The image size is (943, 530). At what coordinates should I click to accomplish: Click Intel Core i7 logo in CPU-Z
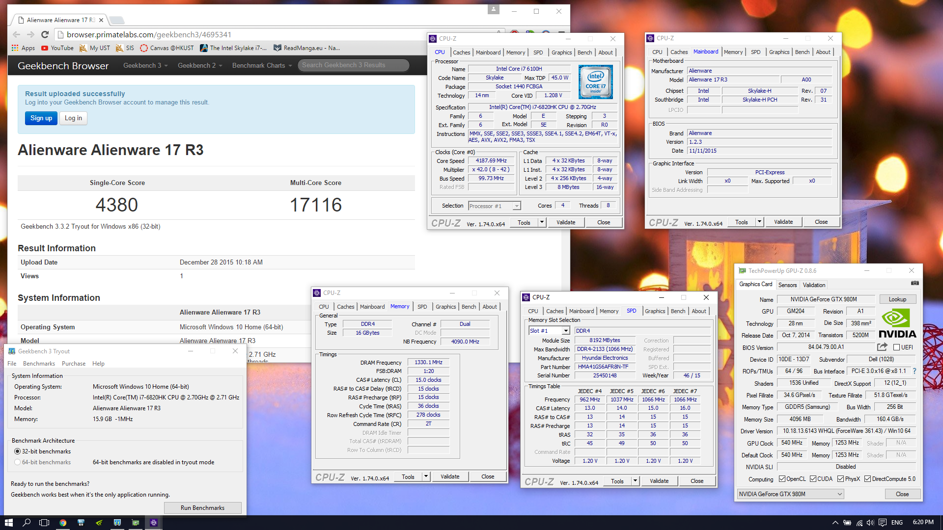[x=595, y=82]
